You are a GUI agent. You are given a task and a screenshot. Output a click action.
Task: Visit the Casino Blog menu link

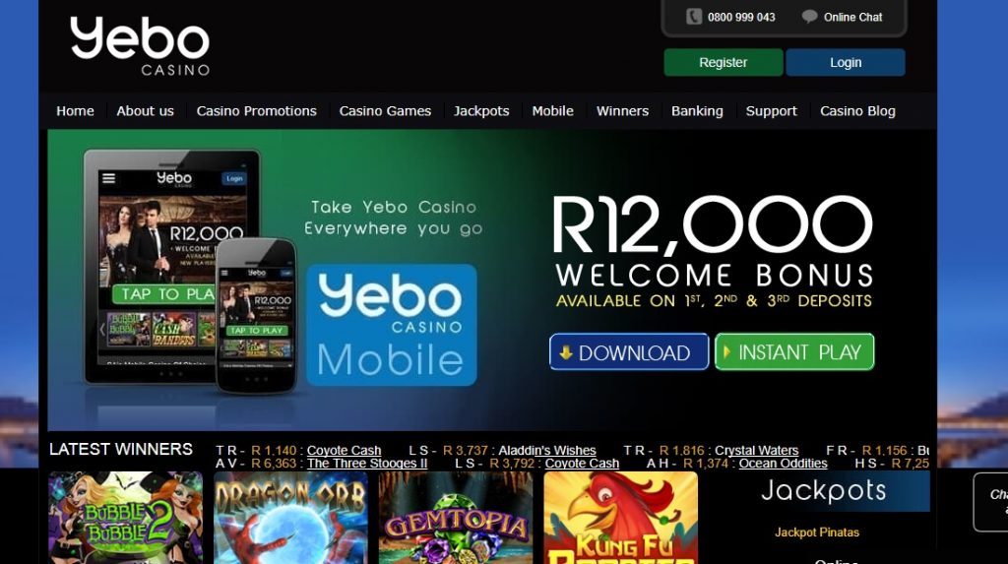point(857,111)
